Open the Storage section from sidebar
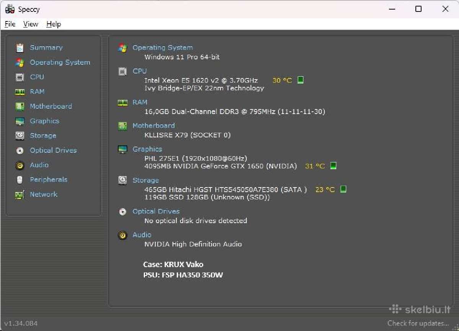Screen dimensions: 459x331 pyautogui.click(x=43, y=136)
